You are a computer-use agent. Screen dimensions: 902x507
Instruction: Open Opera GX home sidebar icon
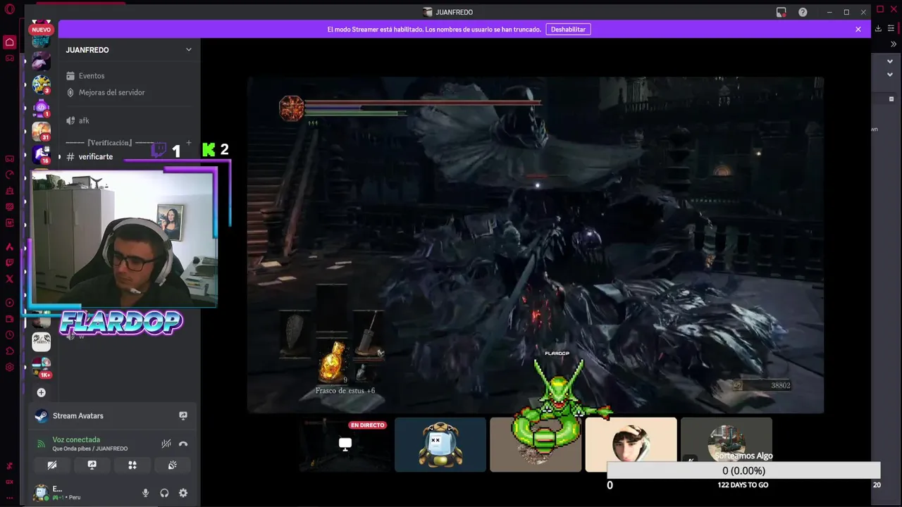(9, 42)
